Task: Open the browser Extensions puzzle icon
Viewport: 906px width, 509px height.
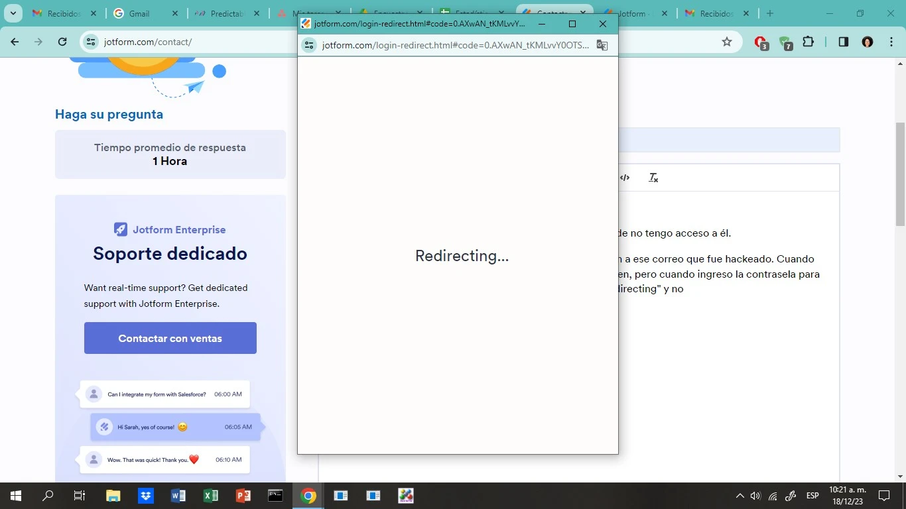Action: (809, 41)
